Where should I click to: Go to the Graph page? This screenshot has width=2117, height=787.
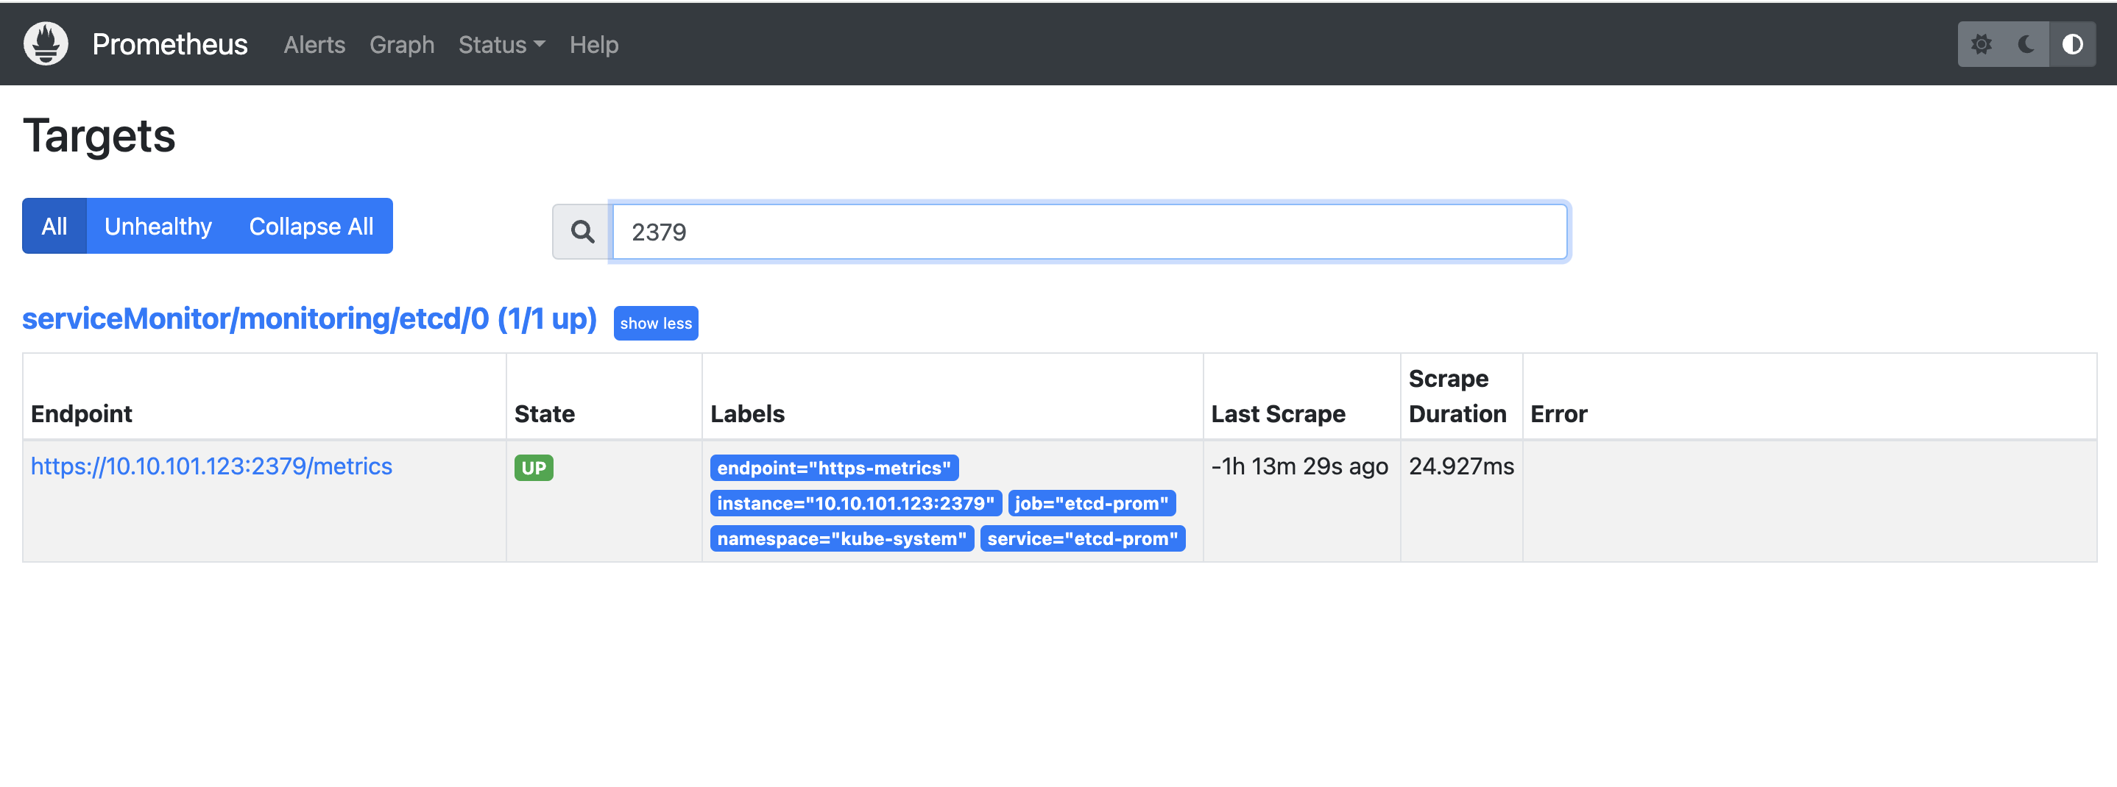coord(402,44)
